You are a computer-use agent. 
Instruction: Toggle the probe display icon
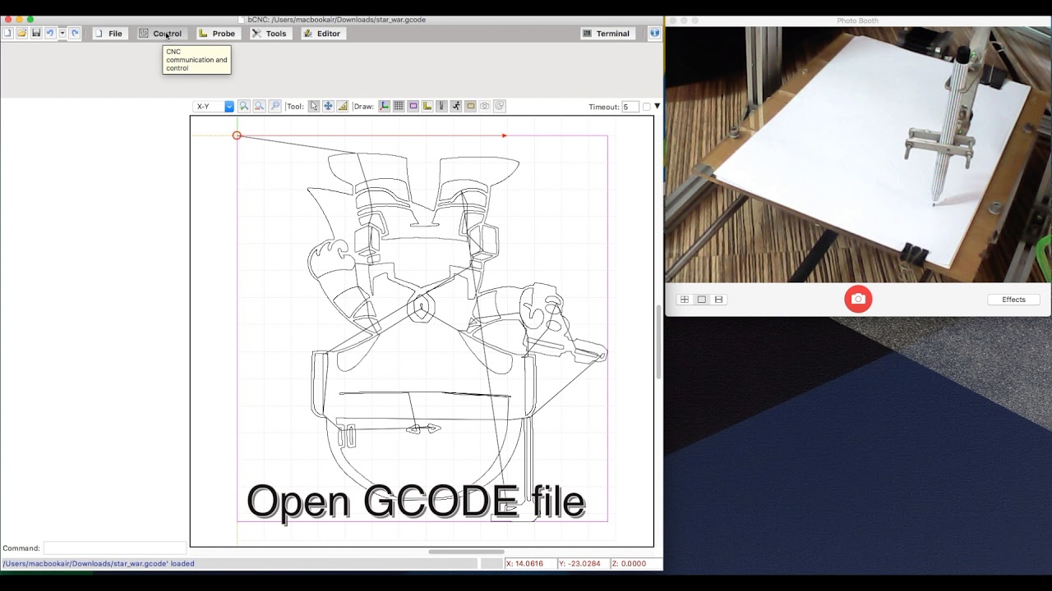pyautogui.click(x=427, y=106)
